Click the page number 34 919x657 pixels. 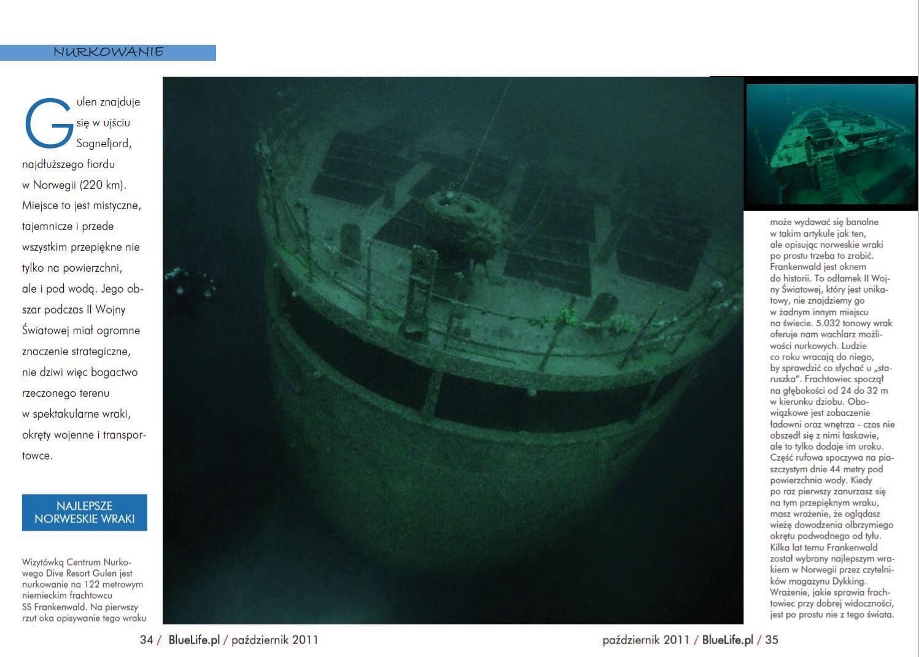(x=146, y=640)
